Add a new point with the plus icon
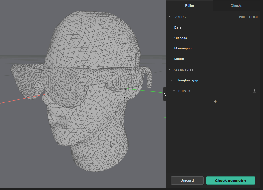 (215, 102)
